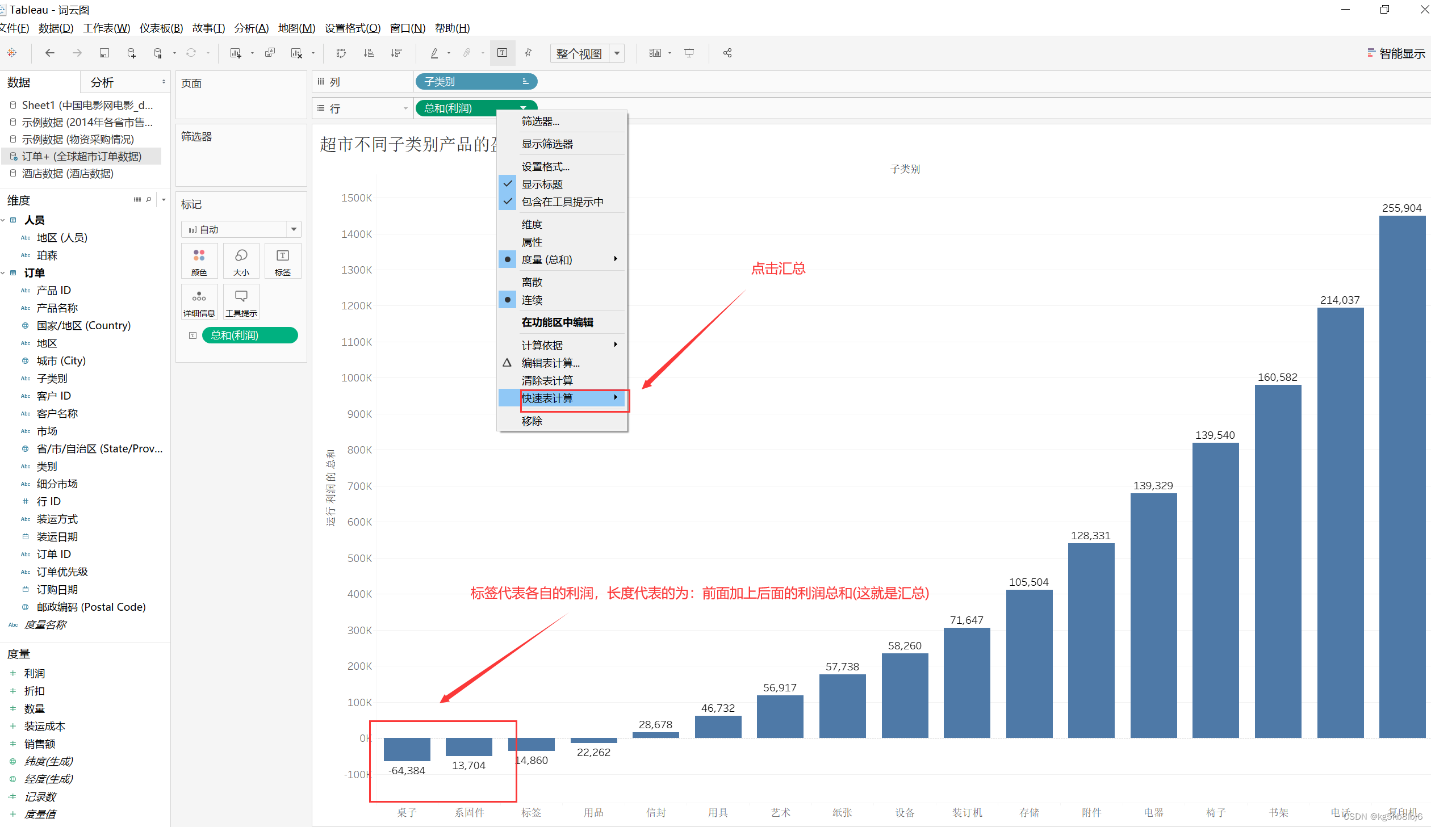Click the new data source icon

pyautogui.click(x=131, y=53)
